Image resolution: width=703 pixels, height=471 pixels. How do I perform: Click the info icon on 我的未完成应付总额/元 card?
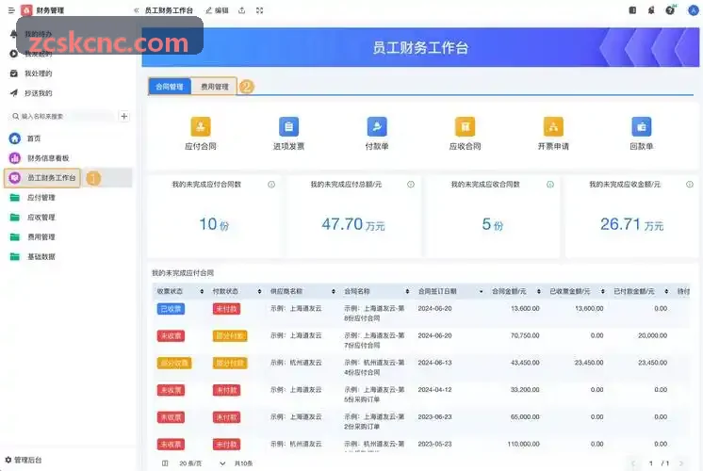coord(411,185)
